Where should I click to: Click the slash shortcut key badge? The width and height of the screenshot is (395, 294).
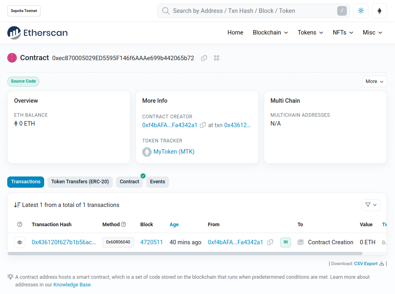(342, 11)
